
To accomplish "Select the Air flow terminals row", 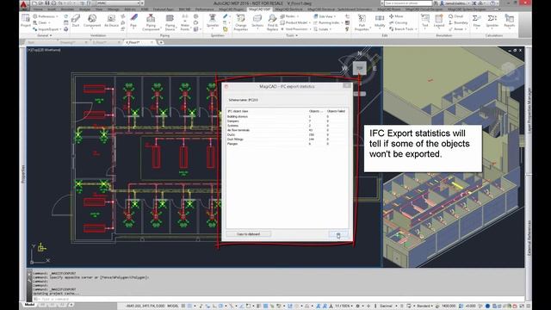I will (287, 130).
